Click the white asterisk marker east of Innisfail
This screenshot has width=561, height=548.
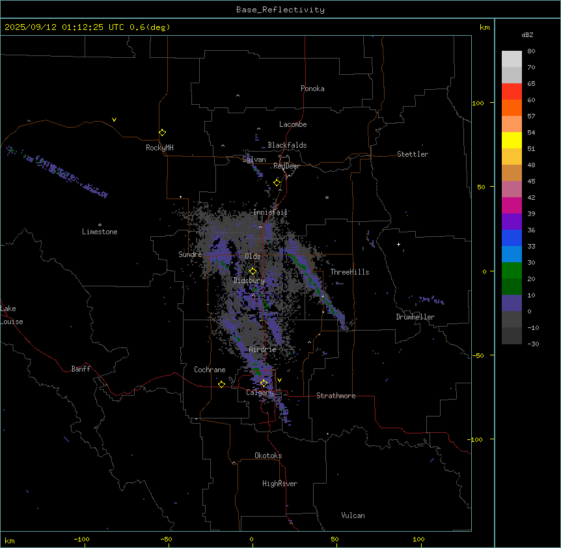[x=327, y=197]
